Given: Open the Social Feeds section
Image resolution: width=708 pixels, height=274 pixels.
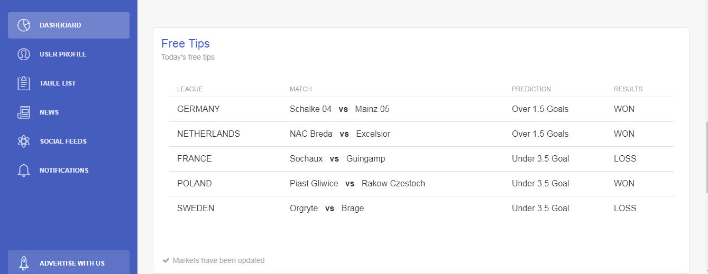Looking at the screenshot, I should pos(69,141).
